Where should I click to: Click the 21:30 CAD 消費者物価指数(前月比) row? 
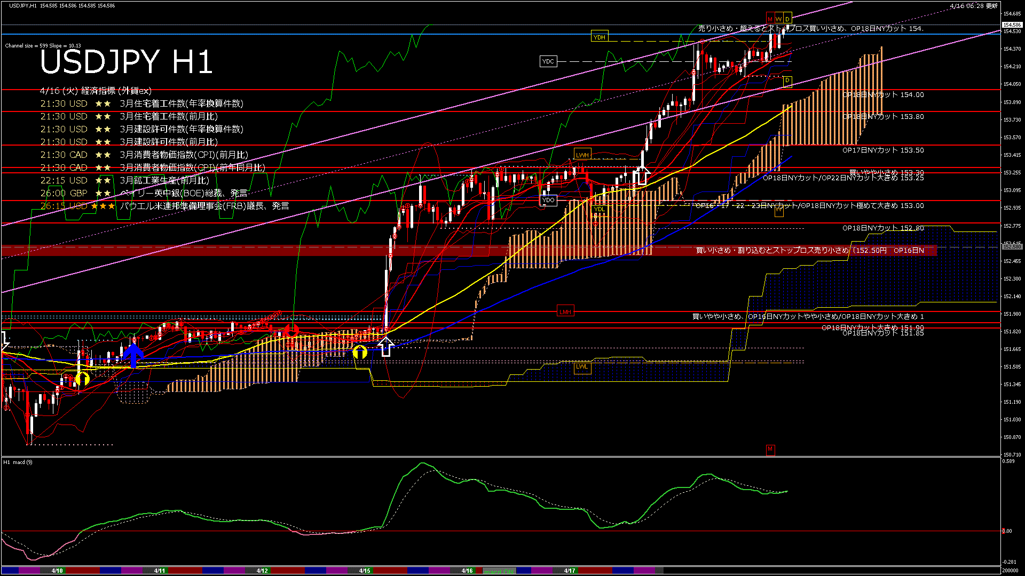144,155
